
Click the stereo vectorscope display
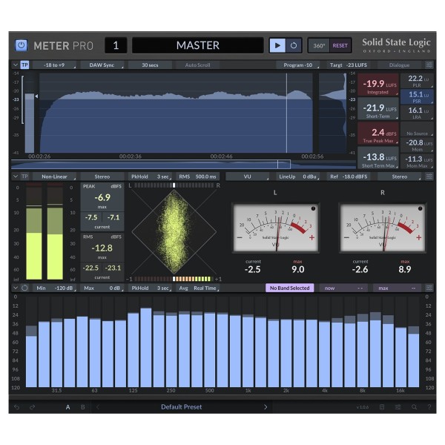pos(174,232)
